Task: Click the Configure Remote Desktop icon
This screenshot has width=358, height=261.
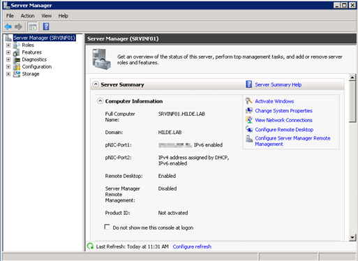Action: coord(249,129)
